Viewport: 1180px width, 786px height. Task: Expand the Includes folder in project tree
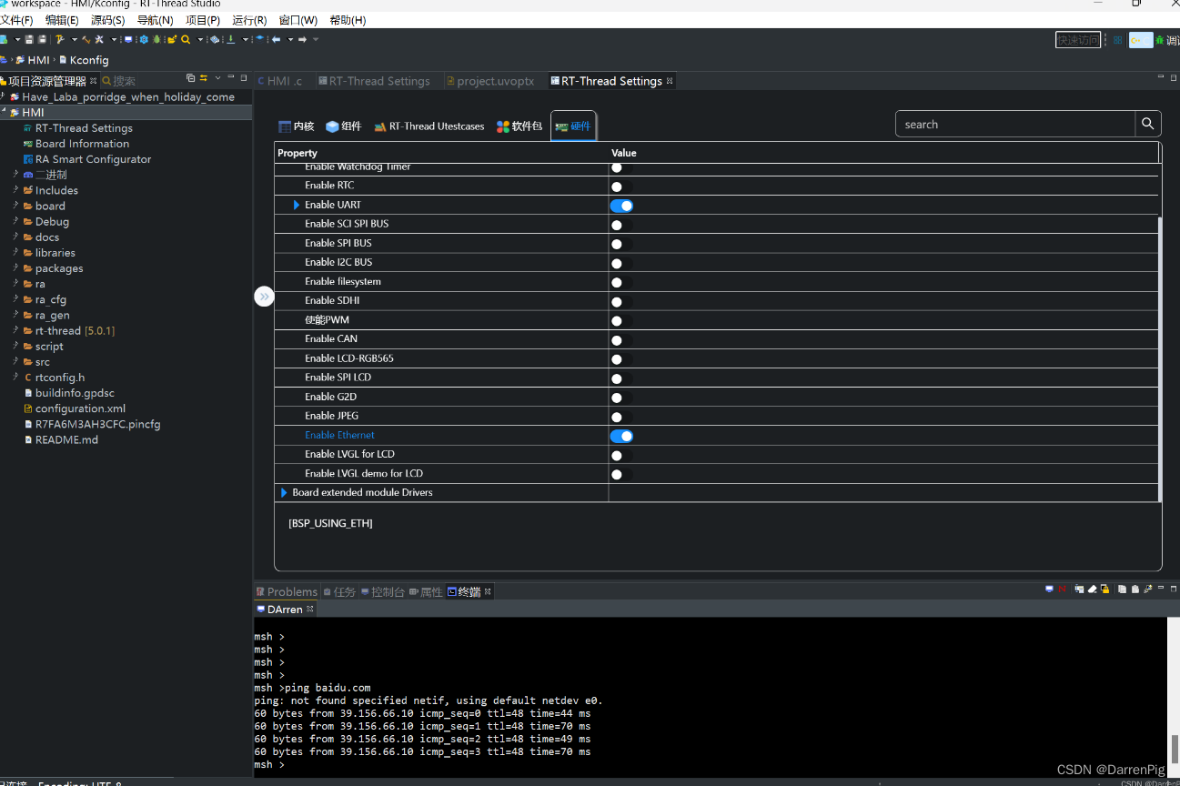[x=15, y=189]
